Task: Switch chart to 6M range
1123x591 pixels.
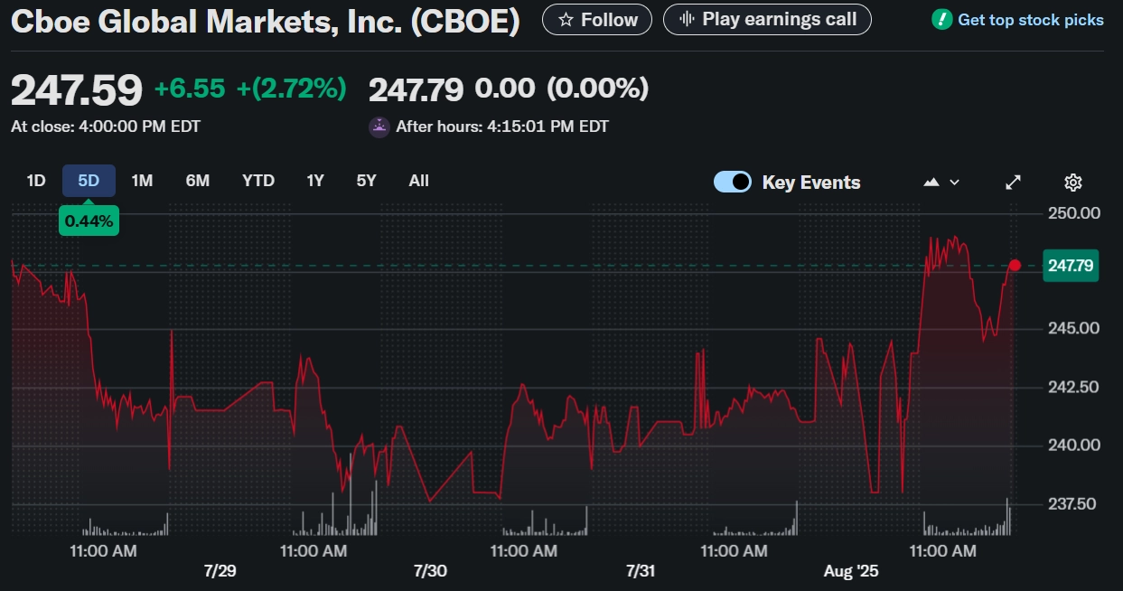Action: [x=198, y=181]
